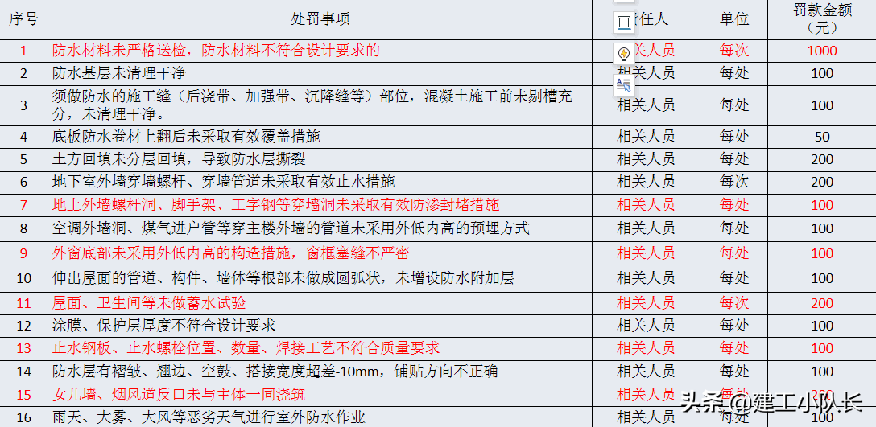Select the 单位 column header
Screen dimensions: 876x427
(x=733, y=19)
